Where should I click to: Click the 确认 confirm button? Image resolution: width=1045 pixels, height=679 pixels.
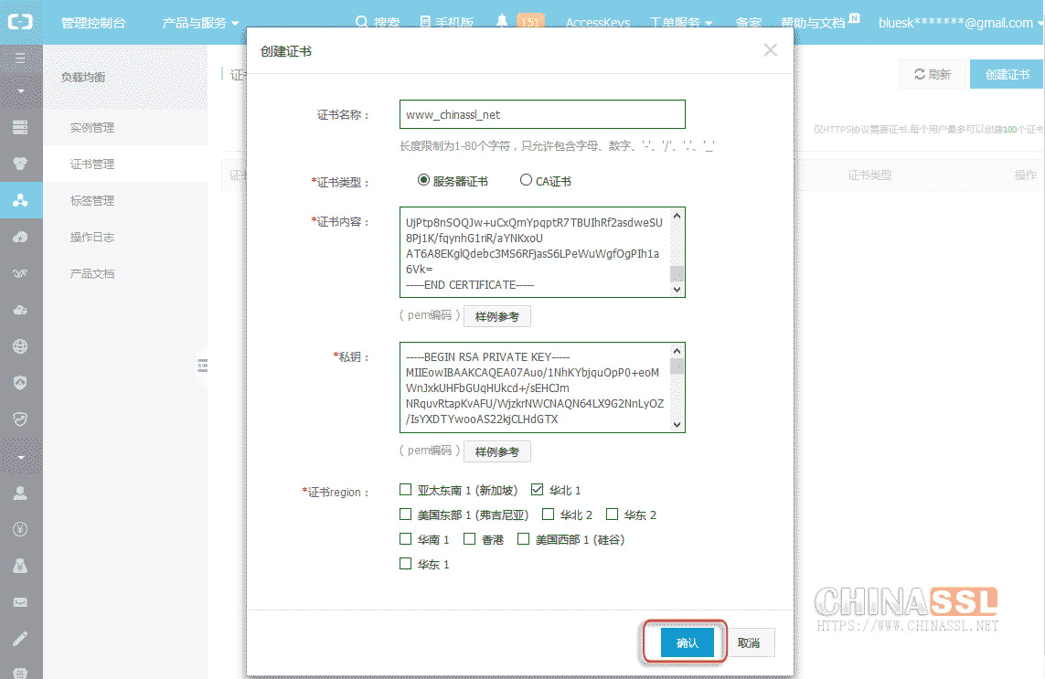pyautogui.click(x=687, y=642)
